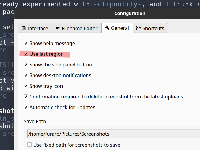Toggle Use last region checkbox
The height and width of the screenshot is (150, 200).
[26, 54]
